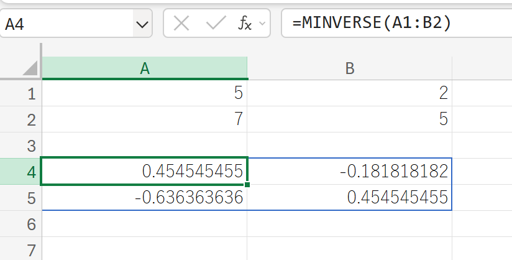Click cell B1 containing value 2
512x260 pixels.
click(349, 93)
